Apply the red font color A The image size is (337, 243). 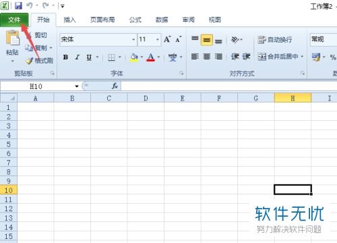point(151,57)
